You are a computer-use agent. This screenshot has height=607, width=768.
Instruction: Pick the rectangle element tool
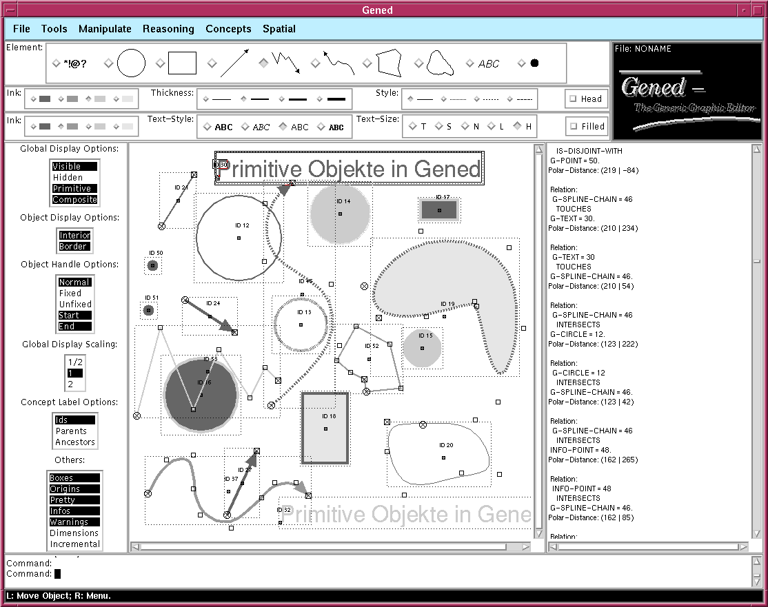click(x=176, y=63)
